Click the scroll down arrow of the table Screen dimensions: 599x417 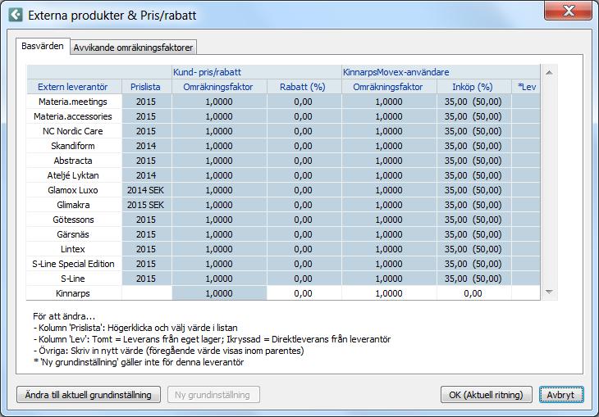click(x=549, y=292)
